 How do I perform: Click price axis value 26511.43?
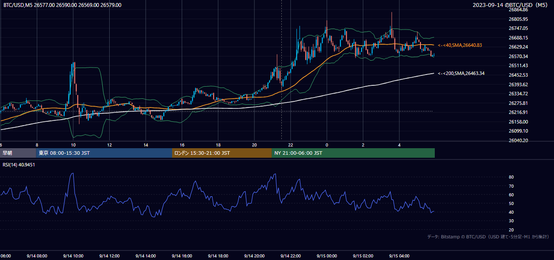[518, 65]
